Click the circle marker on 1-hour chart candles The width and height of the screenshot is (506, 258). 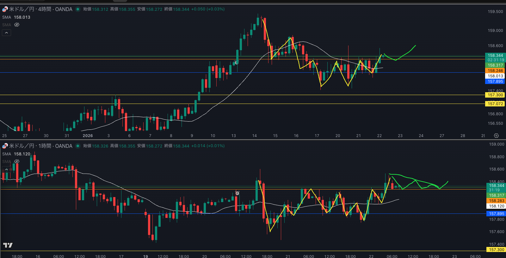tap(238, 193)
